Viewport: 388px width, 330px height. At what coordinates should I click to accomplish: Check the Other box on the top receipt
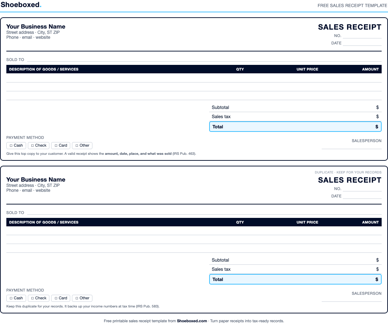(x=82, y=146)
